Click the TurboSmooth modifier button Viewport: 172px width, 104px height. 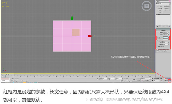pos(166,6)
